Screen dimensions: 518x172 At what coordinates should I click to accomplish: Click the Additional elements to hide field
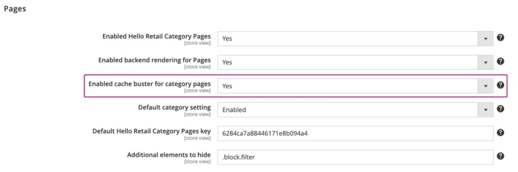click(355, 157)
